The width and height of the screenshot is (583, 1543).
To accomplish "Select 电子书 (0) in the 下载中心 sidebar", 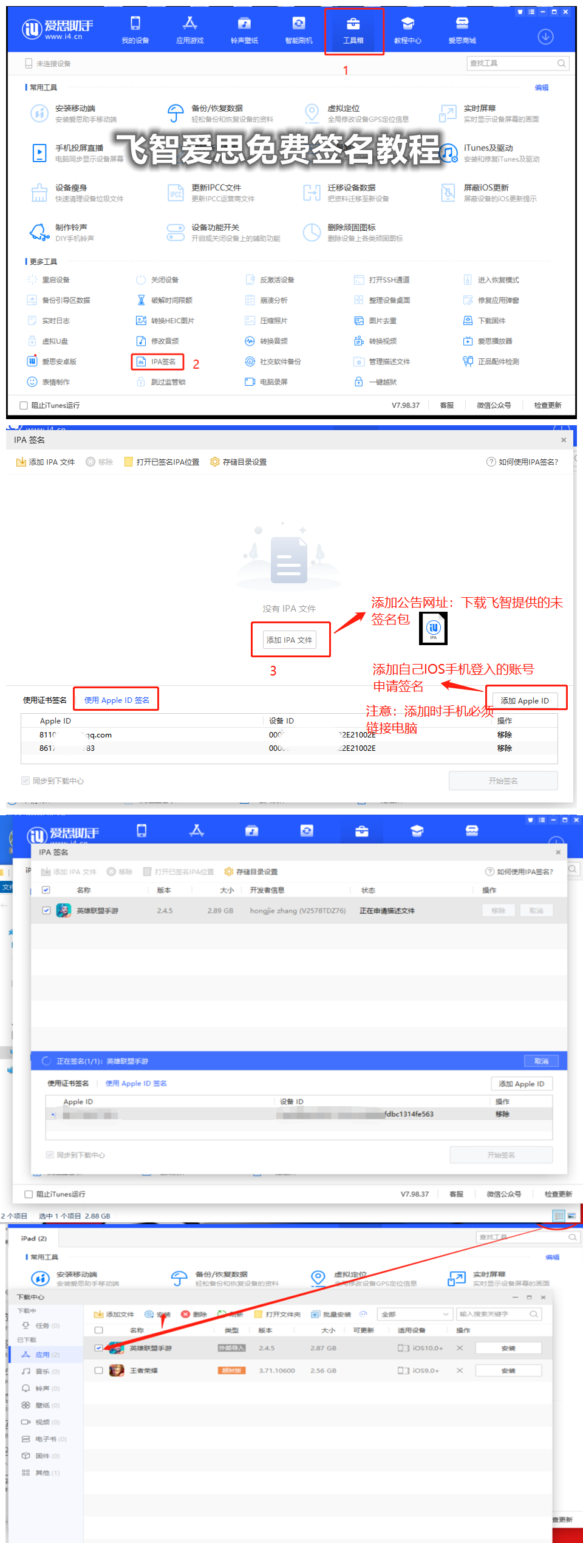I will pyautogui.click(x=46, y=1439).
